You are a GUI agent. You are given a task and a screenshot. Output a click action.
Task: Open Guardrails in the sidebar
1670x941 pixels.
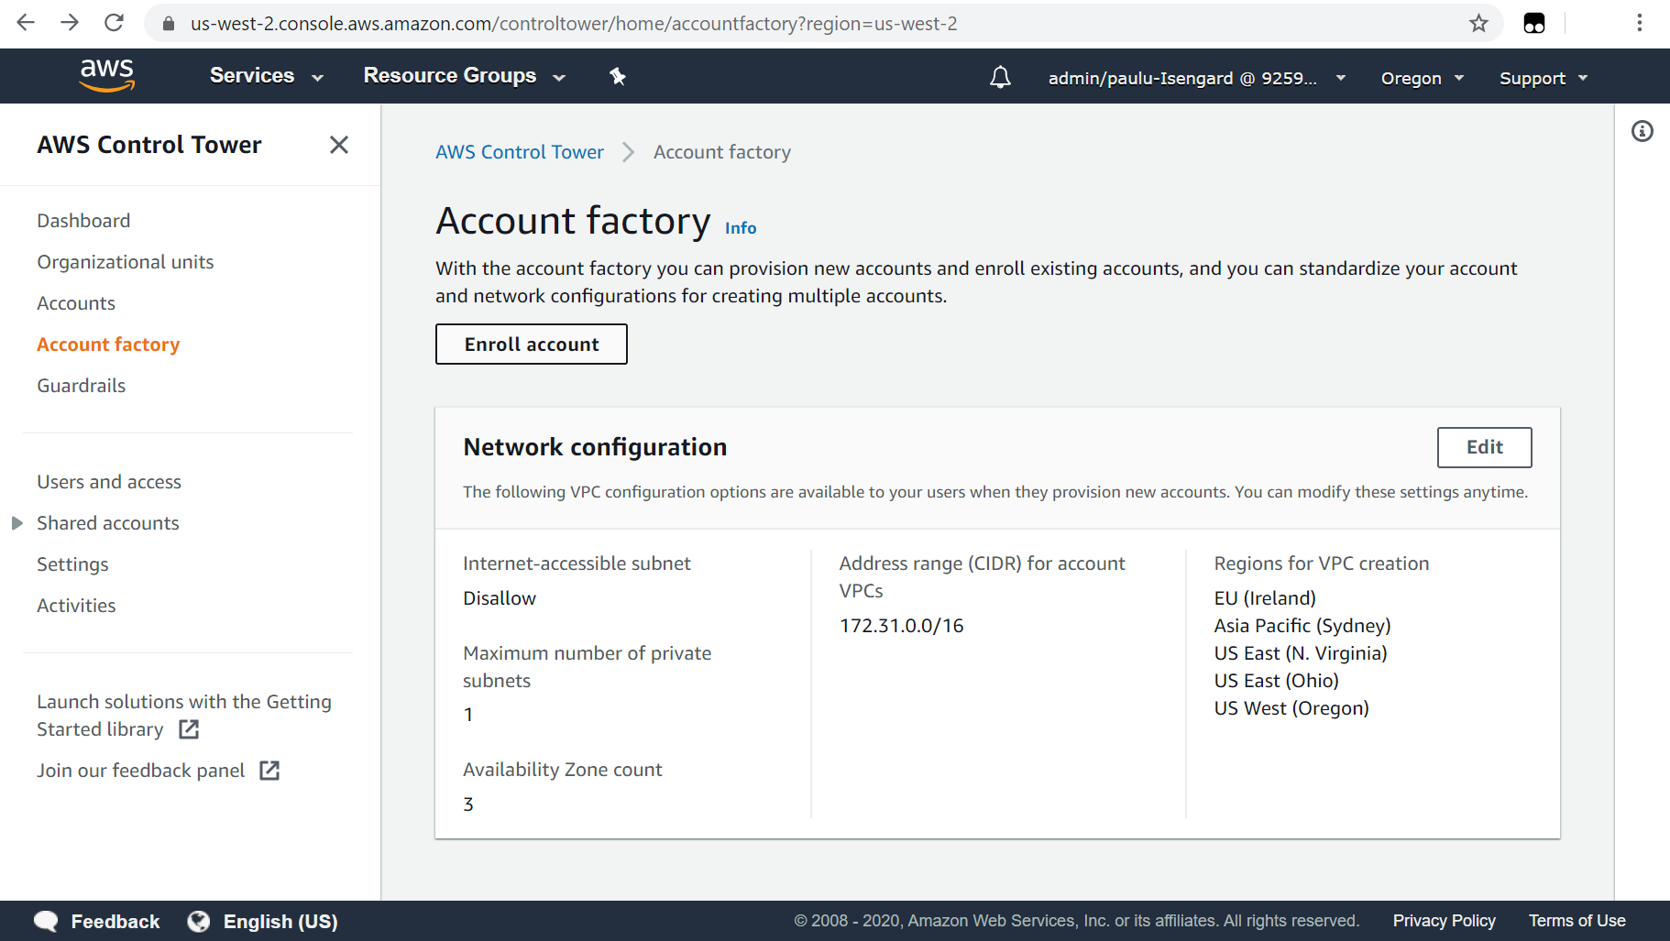[82, 386]
